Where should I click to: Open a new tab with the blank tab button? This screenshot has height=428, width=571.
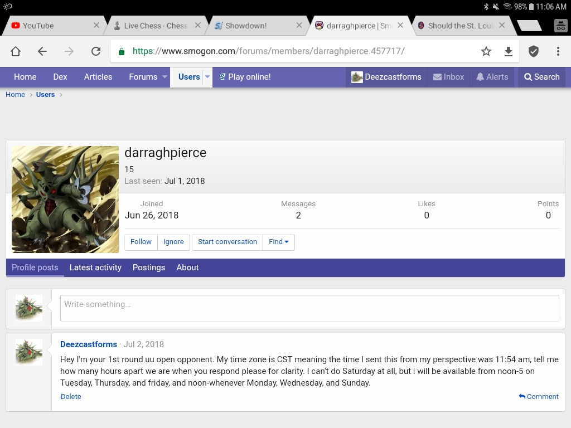530,26
